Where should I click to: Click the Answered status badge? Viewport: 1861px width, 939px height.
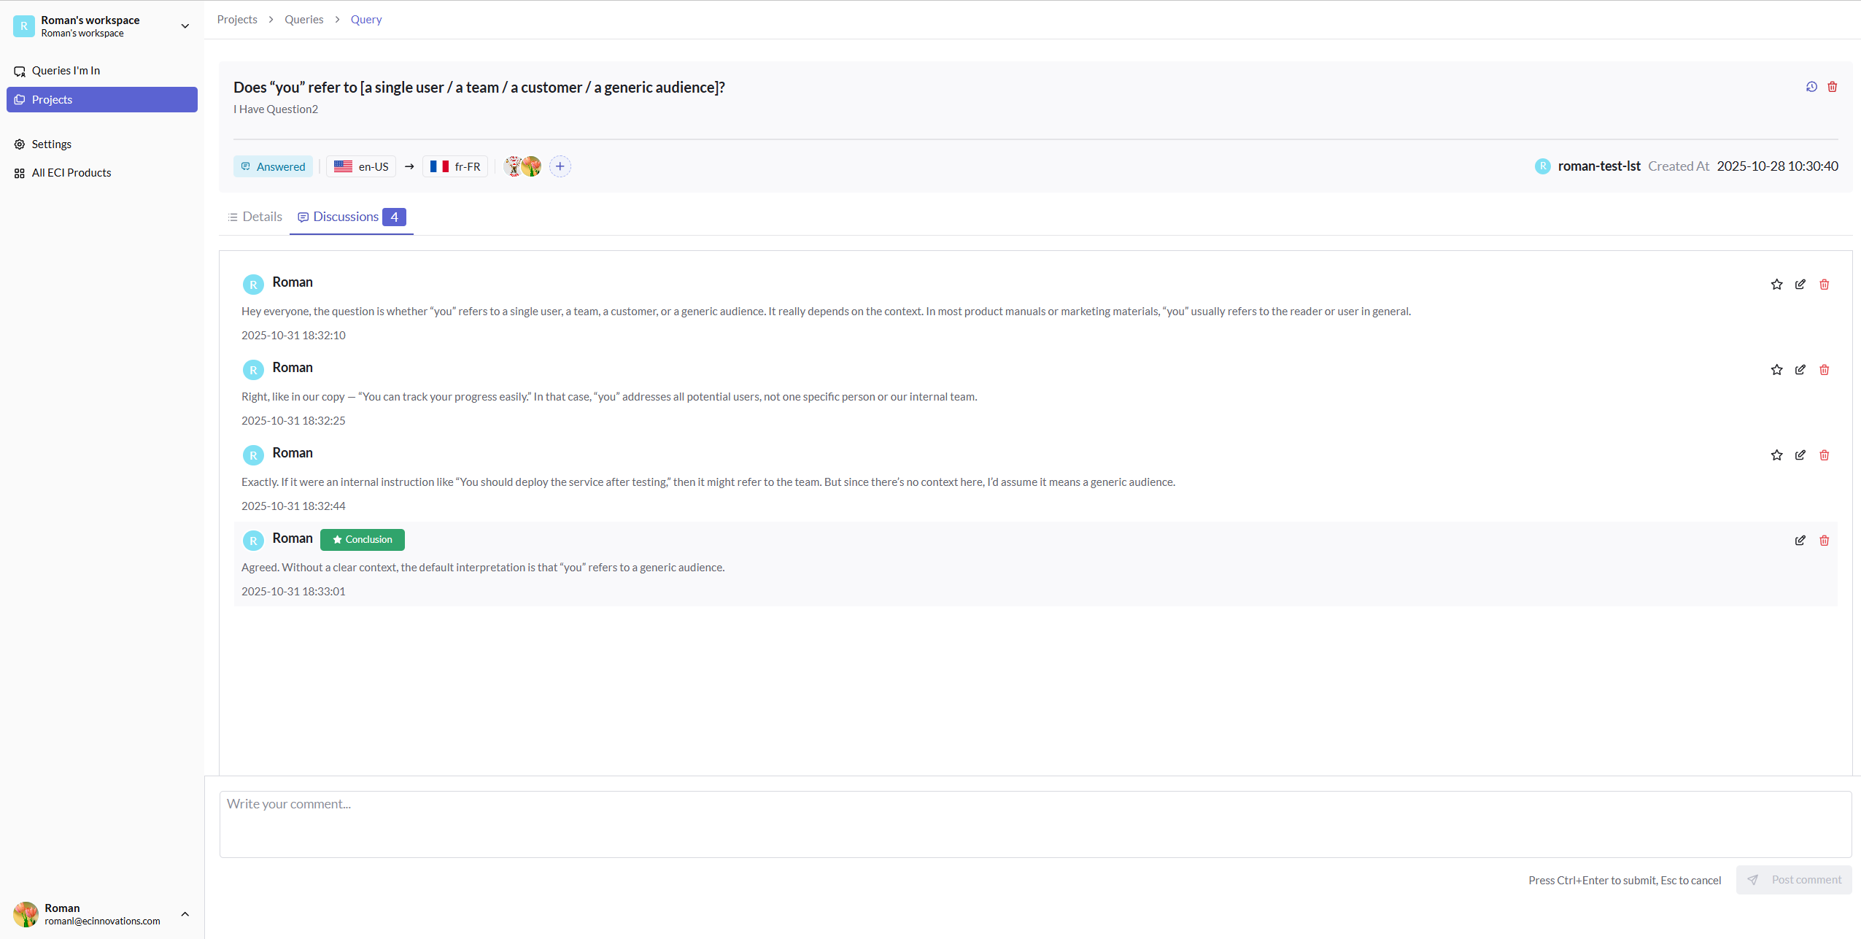273,166
